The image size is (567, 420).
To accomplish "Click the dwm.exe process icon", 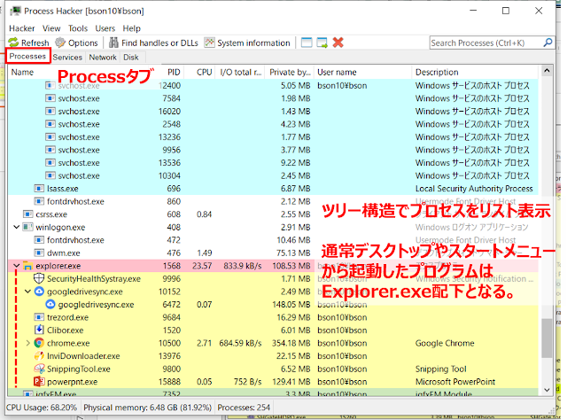I will [39, 253].
